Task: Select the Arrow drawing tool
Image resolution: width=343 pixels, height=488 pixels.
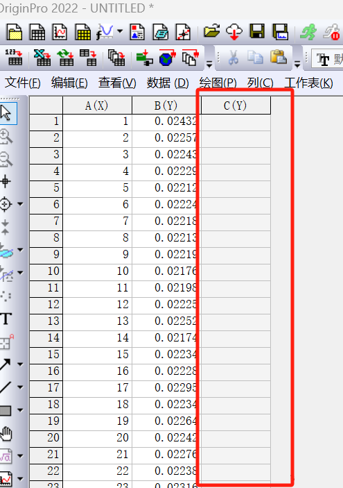Action: (x=6, y=364)
